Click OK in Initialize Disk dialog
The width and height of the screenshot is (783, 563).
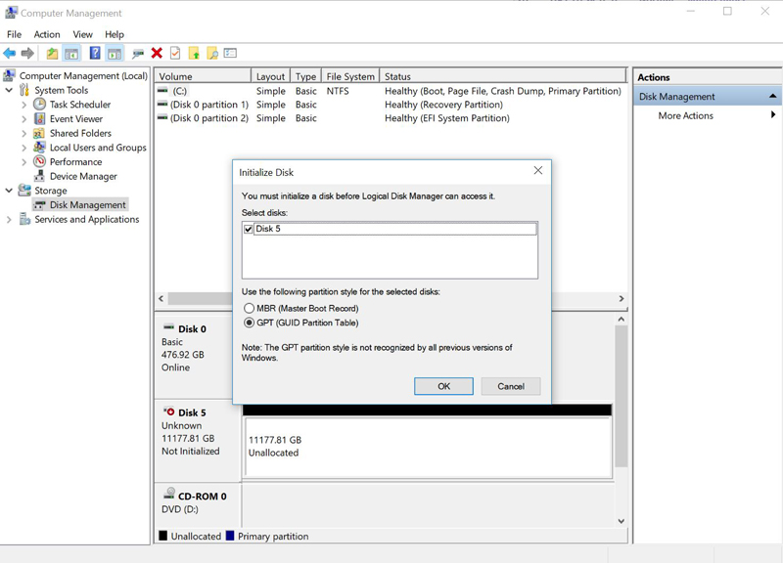click(x=443, y=386)
